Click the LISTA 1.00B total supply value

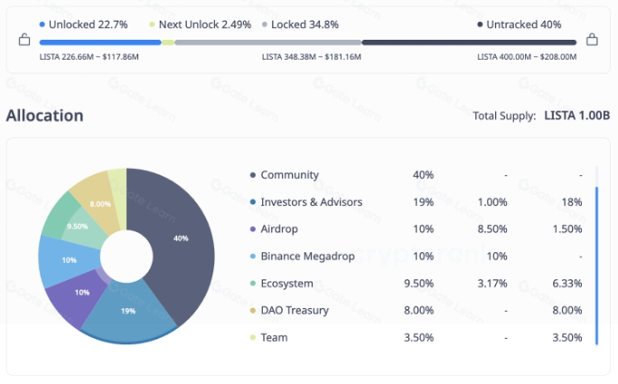coord(577,116)
